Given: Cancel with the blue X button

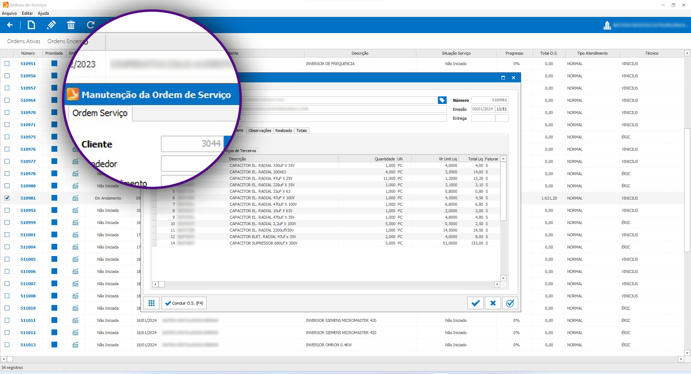Looking at the screenshot, I should click(493, 303).
